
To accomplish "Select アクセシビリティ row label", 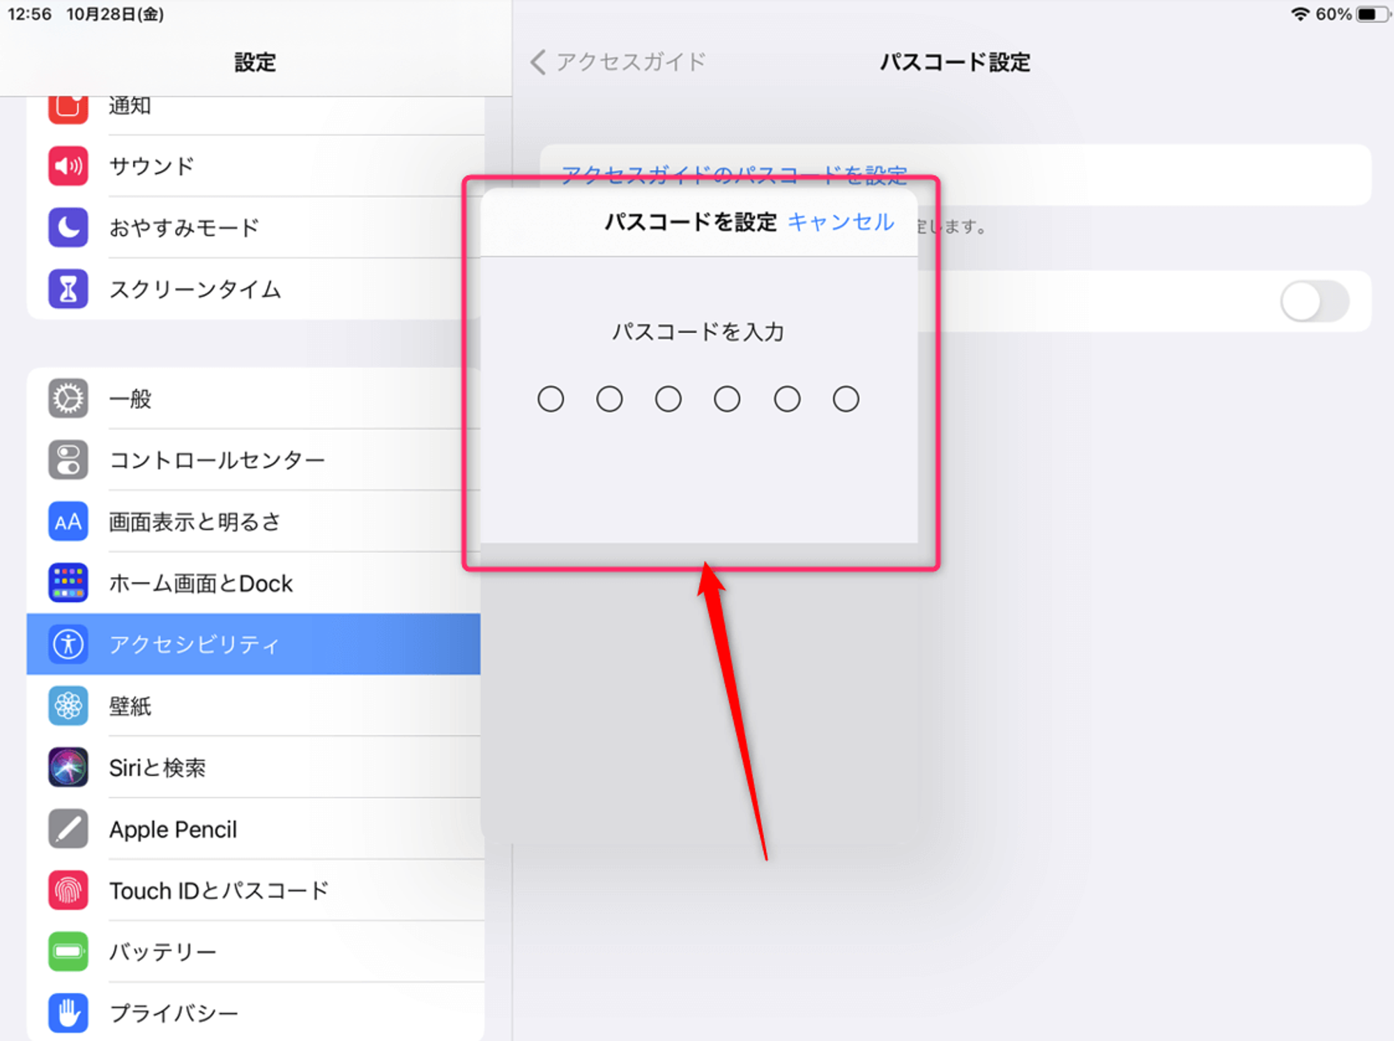I will coord(194,644).
